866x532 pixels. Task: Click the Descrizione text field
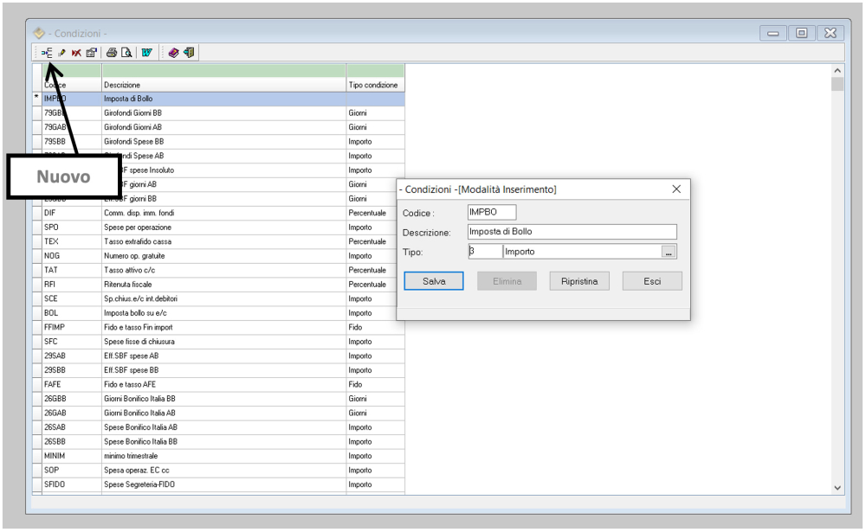(572, 232)
